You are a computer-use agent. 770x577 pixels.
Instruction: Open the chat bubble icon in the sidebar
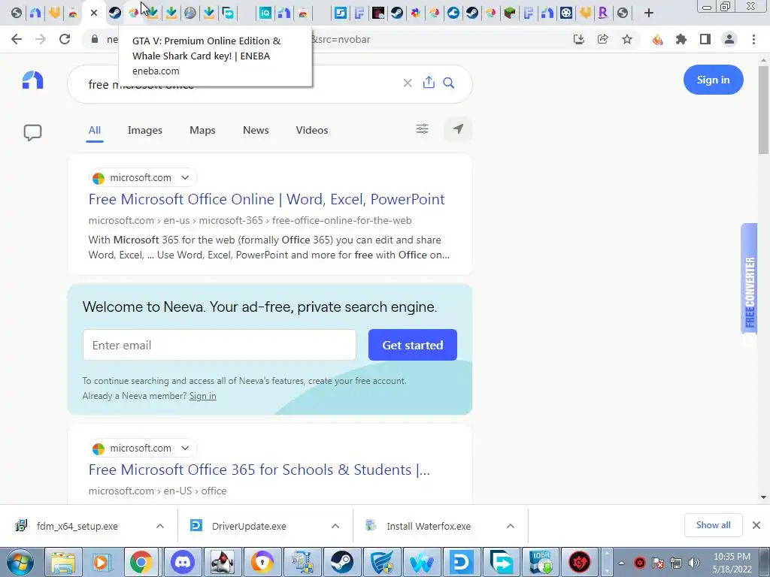[33, 132]
